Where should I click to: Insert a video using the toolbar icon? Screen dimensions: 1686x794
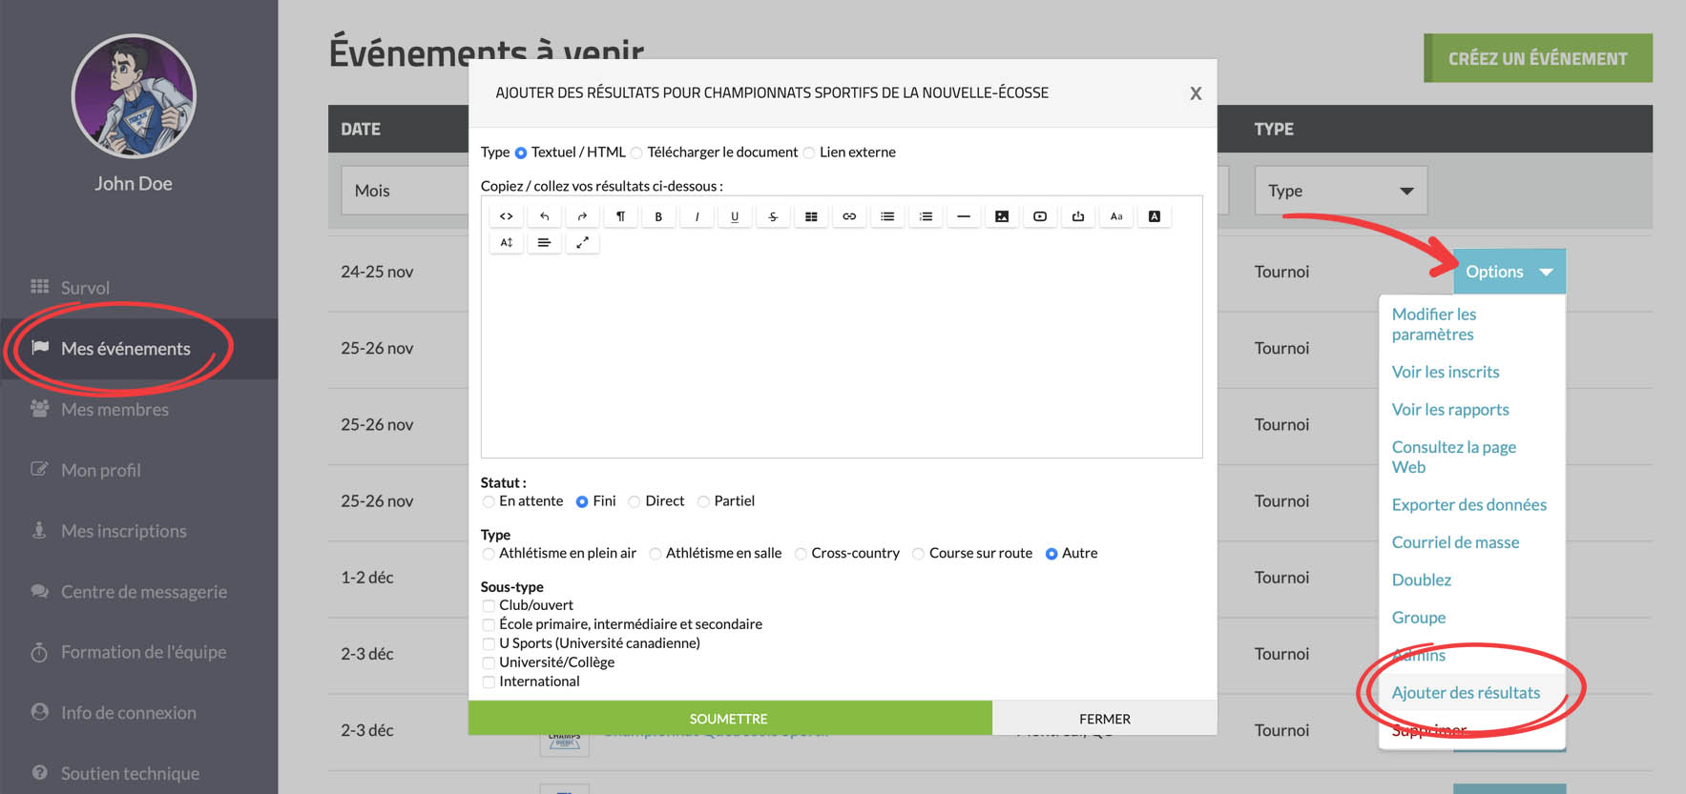pos(1040,216)
